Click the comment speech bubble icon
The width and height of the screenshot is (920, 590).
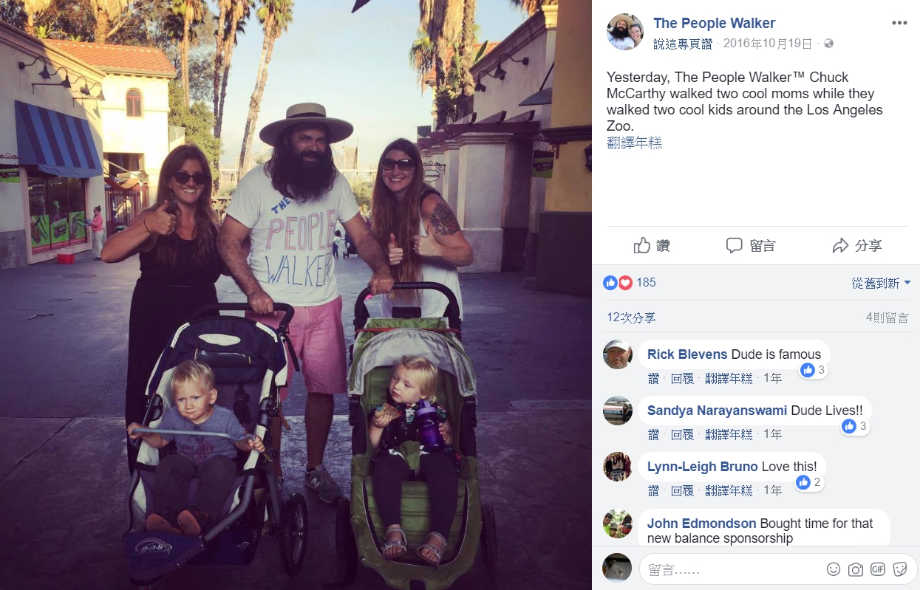coord(734,246)
